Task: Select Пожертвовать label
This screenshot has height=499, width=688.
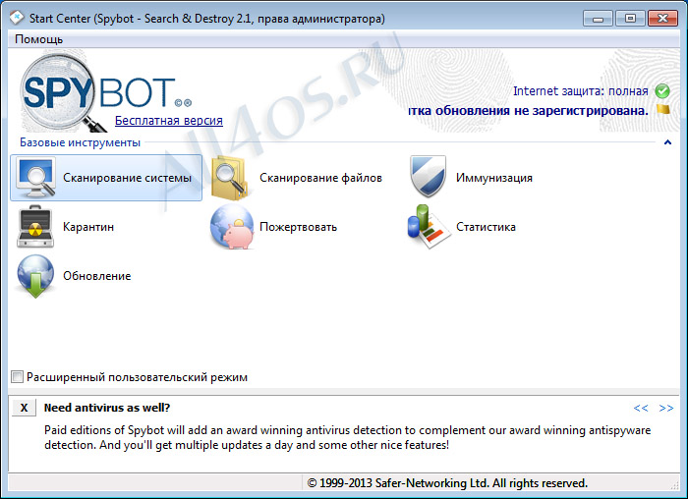Action: (299, 227)
